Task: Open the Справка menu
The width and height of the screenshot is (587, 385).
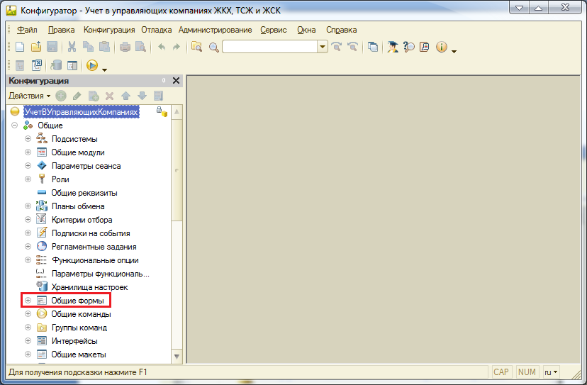Action: click(342, 30)
